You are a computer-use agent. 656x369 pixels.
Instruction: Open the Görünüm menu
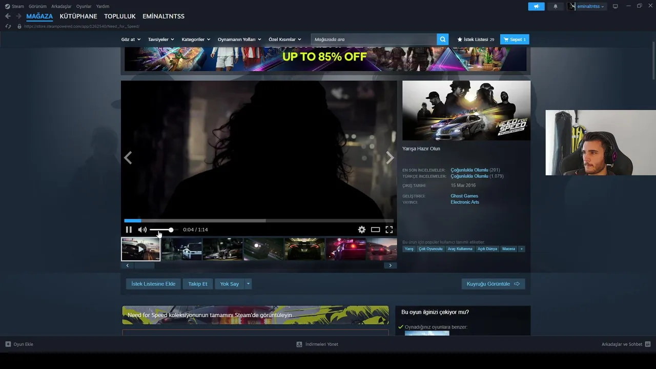(37, 6)
